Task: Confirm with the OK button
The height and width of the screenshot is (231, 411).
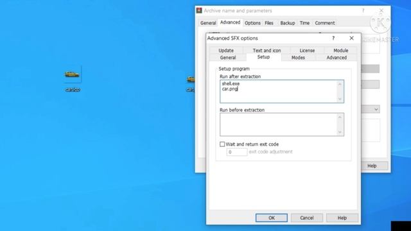Action: coord(271,218)
